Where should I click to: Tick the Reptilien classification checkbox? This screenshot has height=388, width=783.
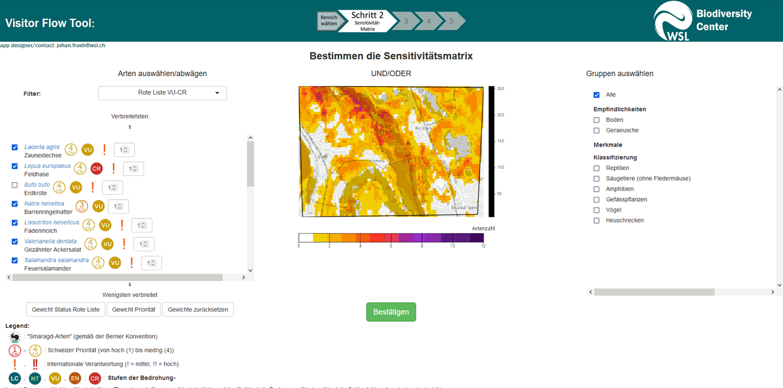click(x=597, y=168)
